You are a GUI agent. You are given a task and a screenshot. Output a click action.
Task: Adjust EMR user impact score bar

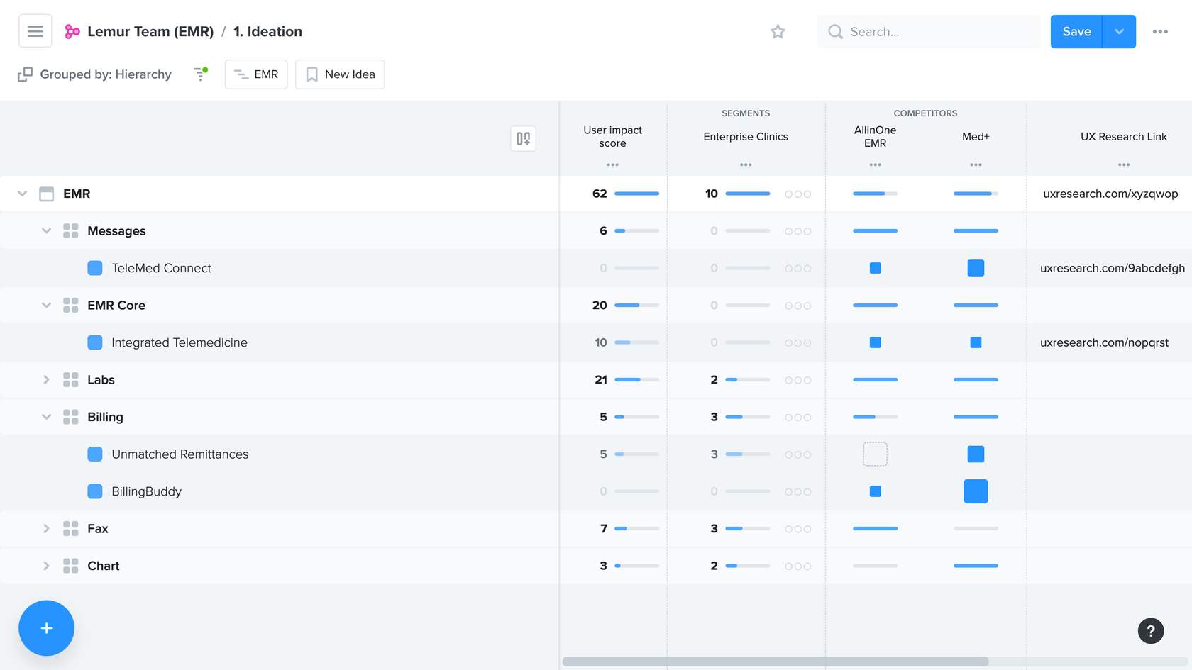point(636,194)
